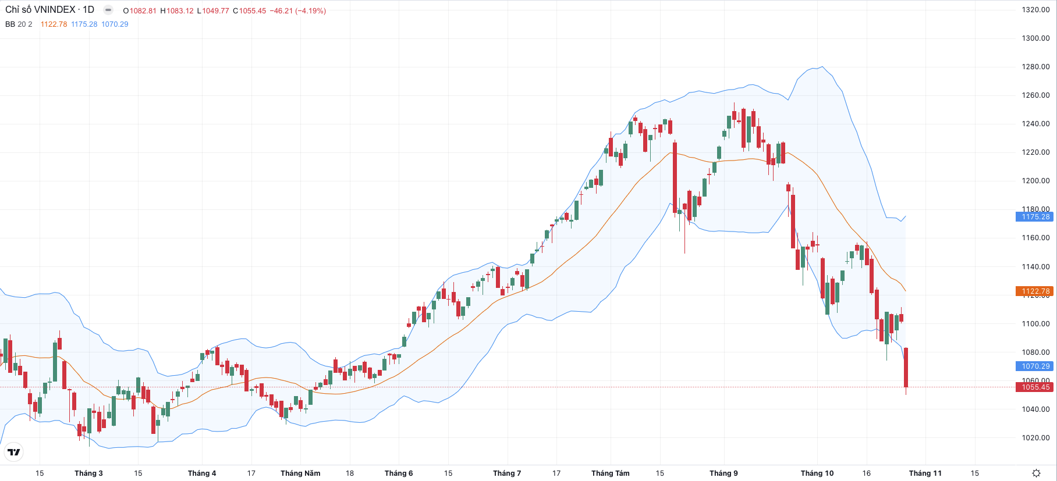
Task: Click the 1240.00 price scale label
Action: (x=1035, y=123)
